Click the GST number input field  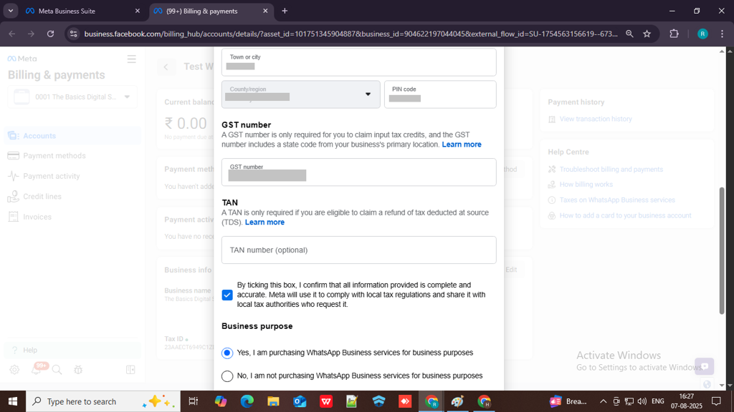coord(359,172)
